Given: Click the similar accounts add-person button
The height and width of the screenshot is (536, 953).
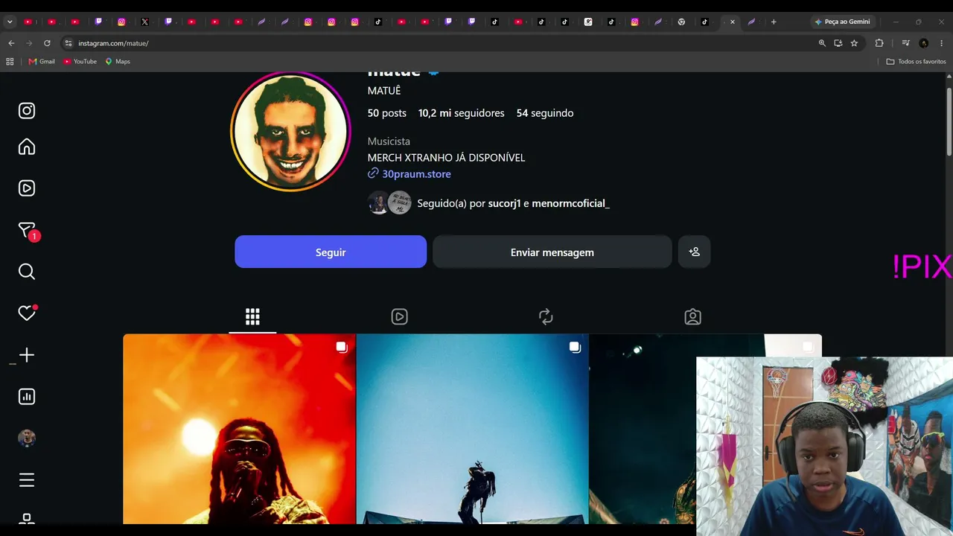Looking at the screenshot, I should (695, 252).
